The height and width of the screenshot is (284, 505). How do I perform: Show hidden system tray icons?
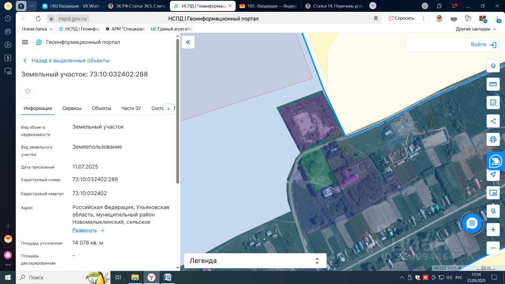tap(402, 277)
